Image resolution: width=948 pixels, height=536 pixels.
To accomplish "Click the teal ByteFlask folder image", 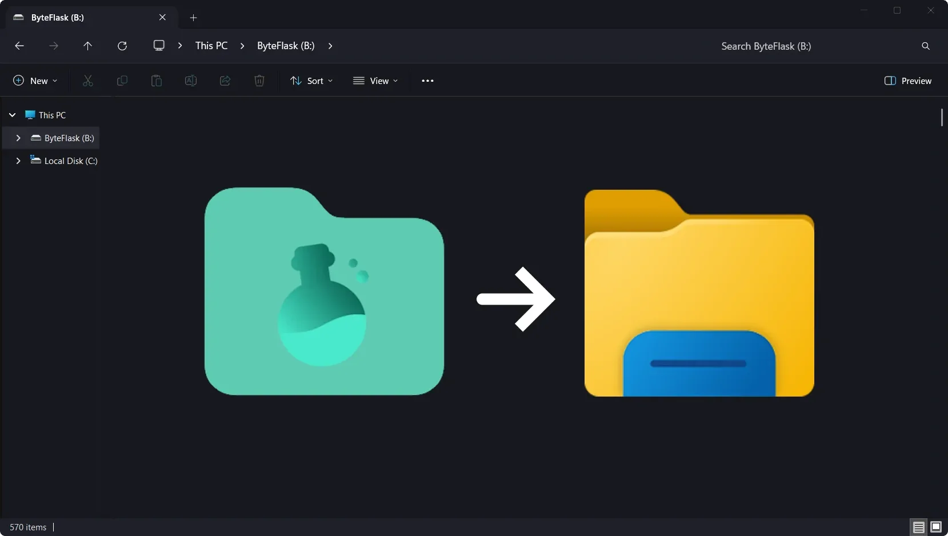I will (324, 291).
